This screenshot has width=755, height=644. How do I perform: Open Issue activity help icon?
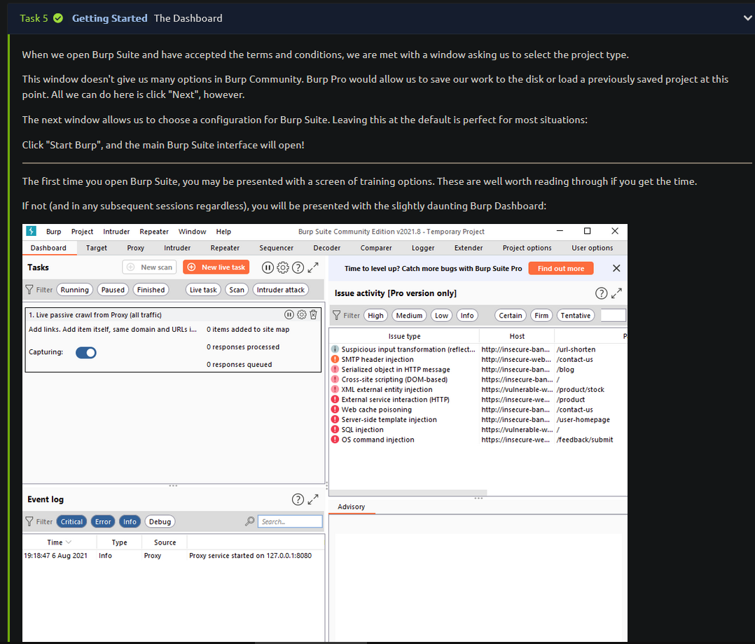click(602, 293)
